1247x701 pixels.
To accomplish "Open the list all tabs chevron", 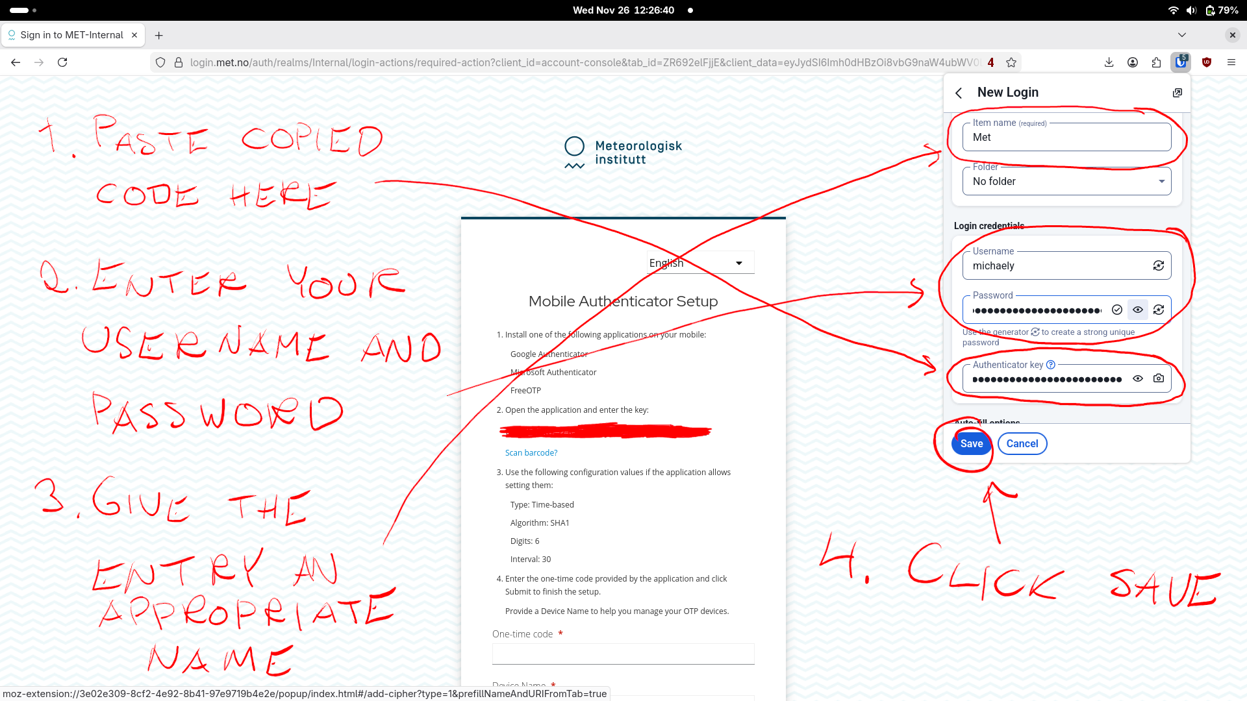I will tap(1181, 35).
